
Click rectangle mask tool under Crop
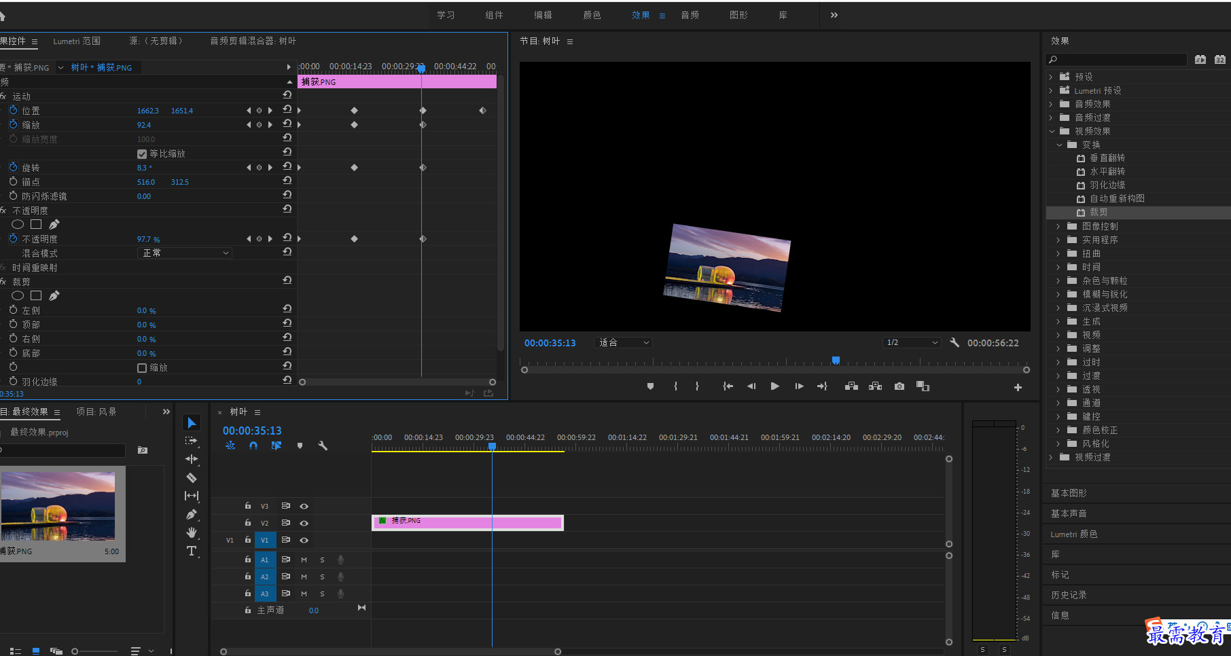click(36, 295)
